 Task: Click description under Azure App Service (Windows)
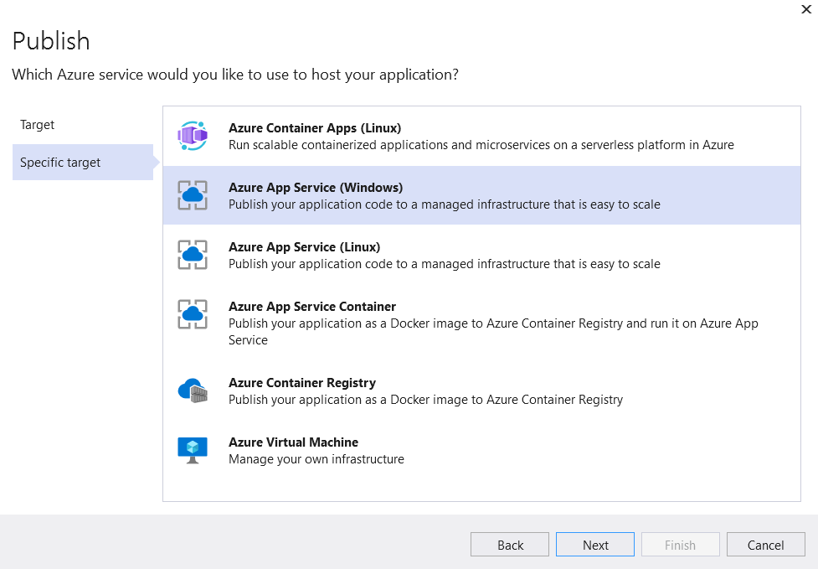coord(445,204)
